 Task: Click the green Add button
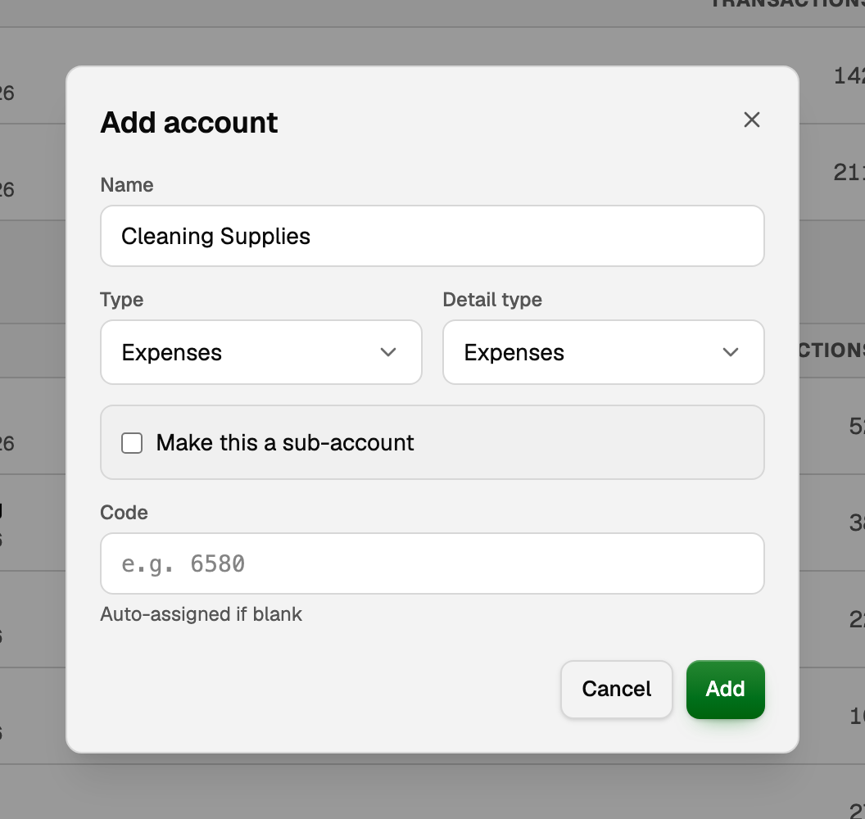coord(726,690)
